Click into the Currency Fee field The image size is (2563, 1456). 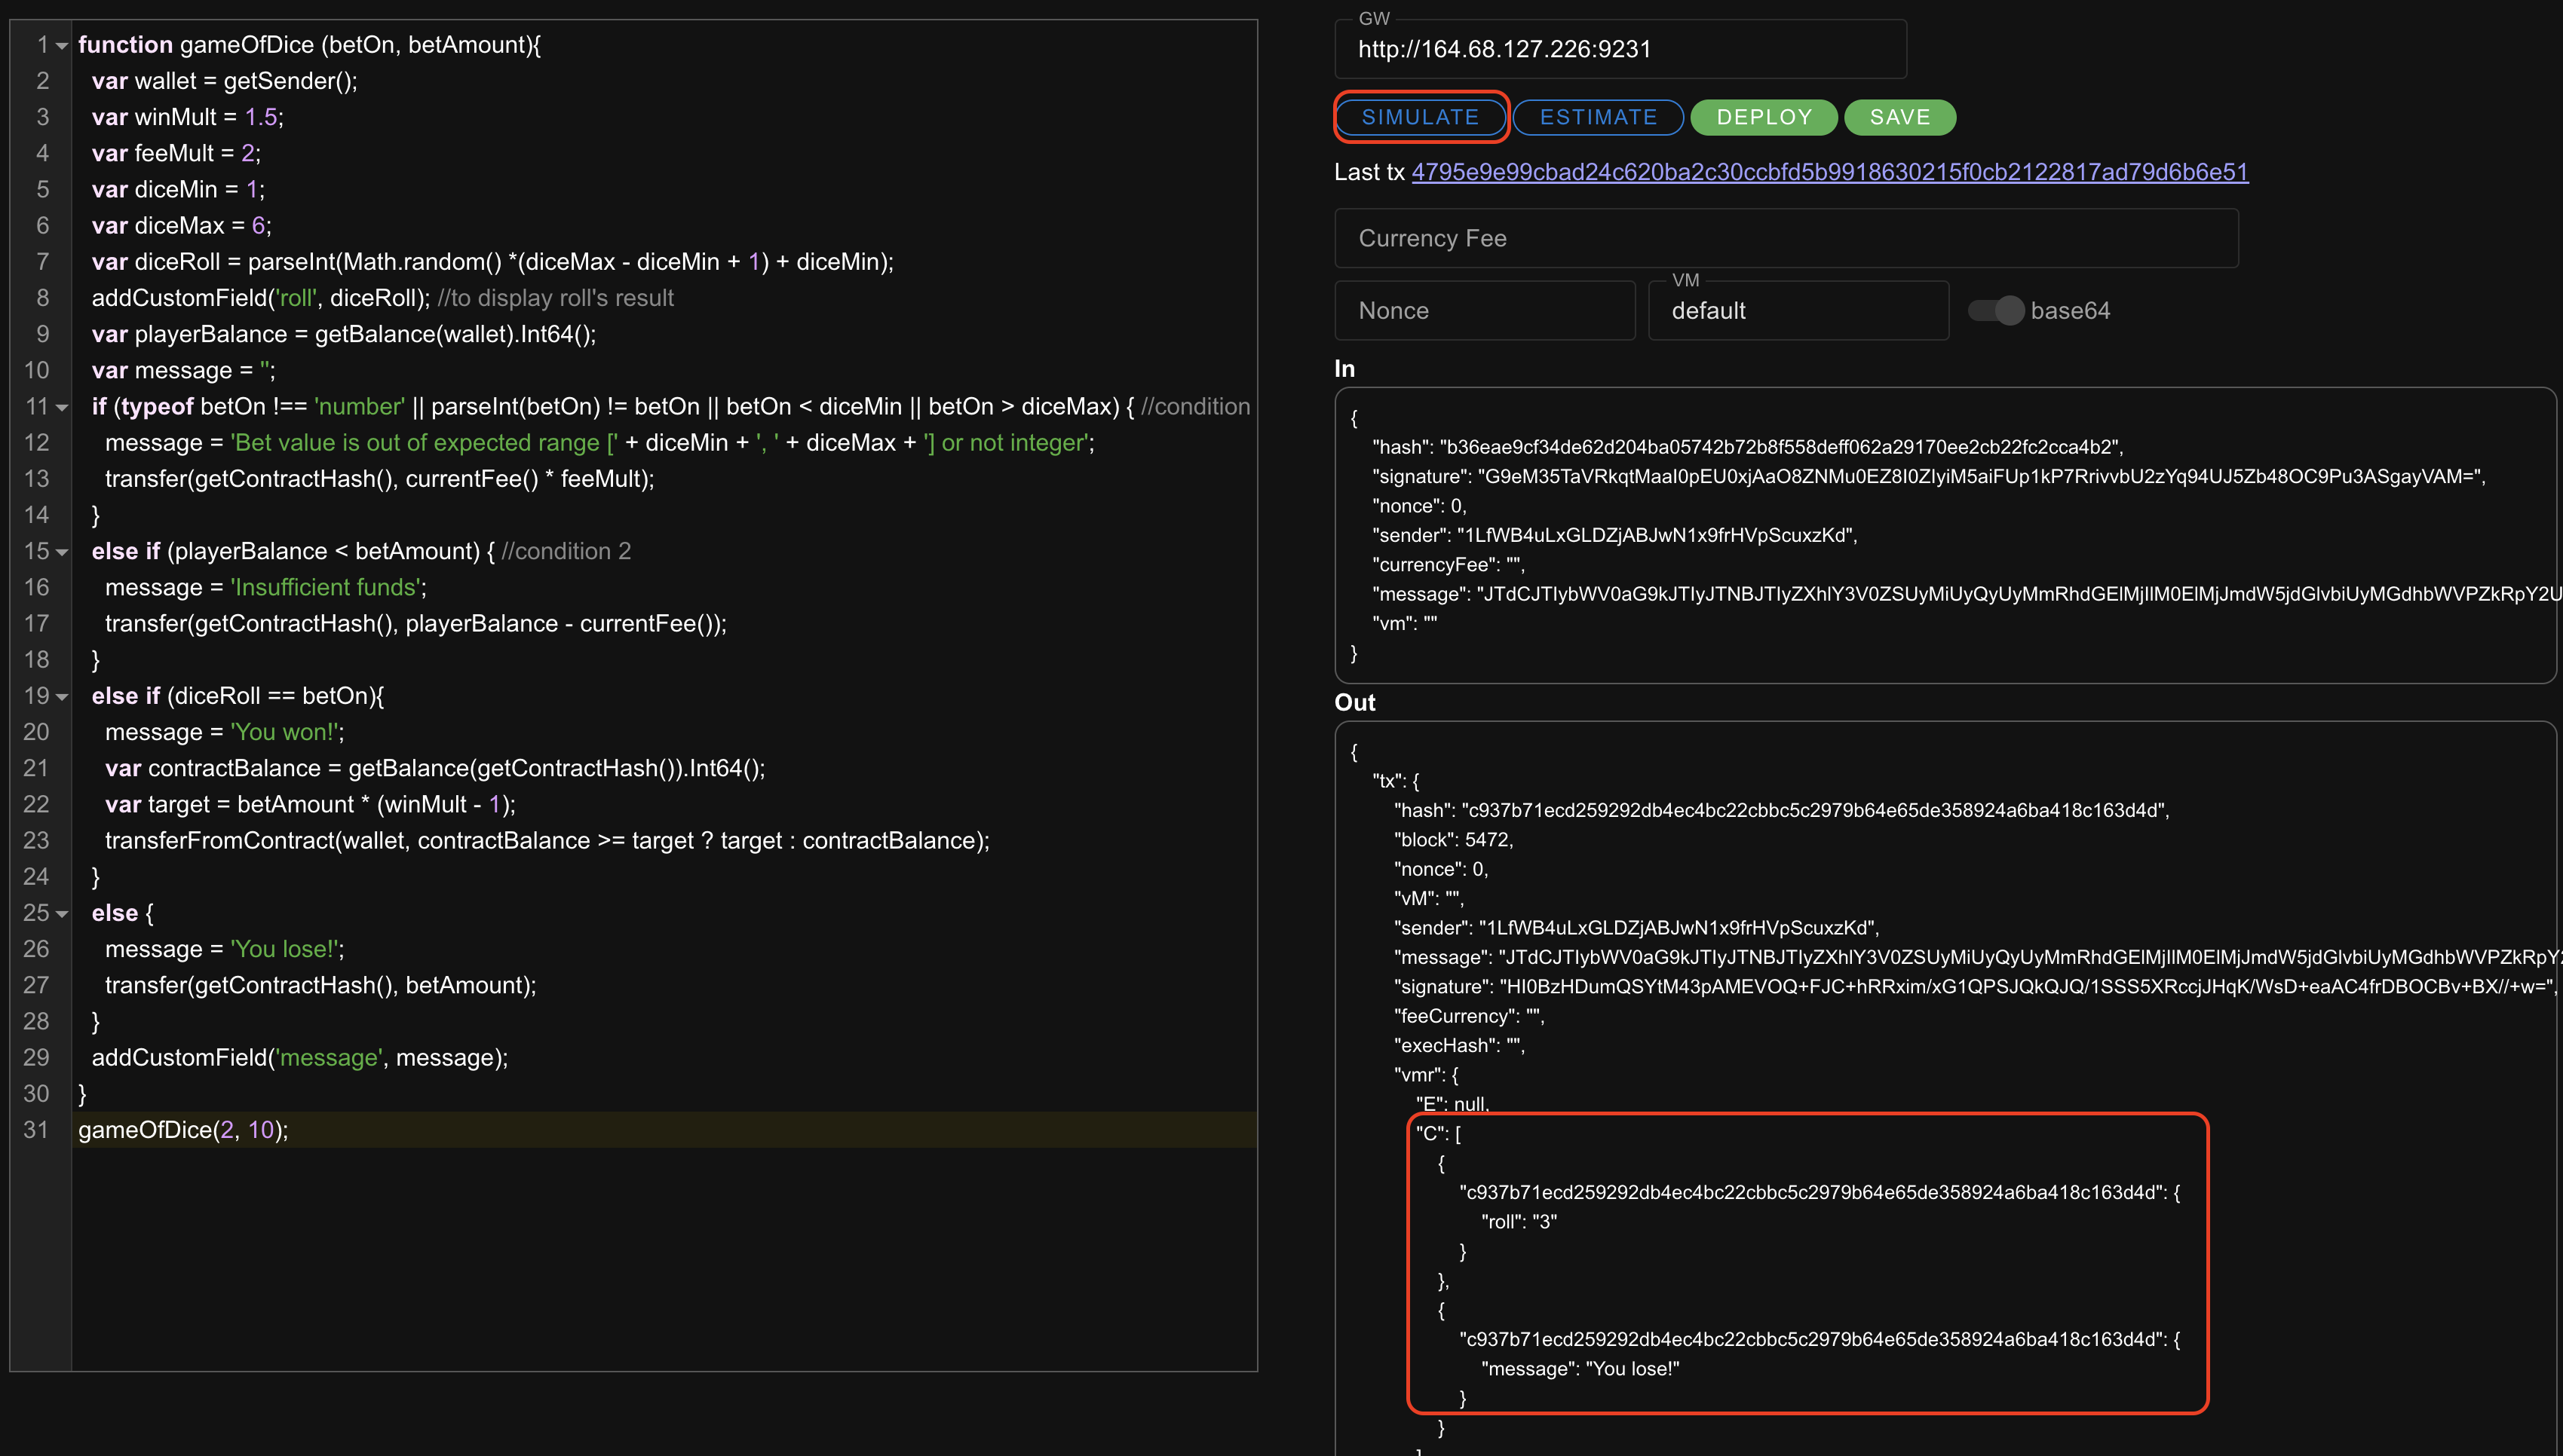(x=1786, y=238)
